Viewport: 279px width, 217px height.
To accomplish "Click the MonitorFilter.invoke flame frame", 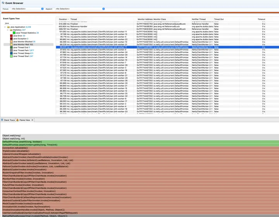I will tap(140, 179).
